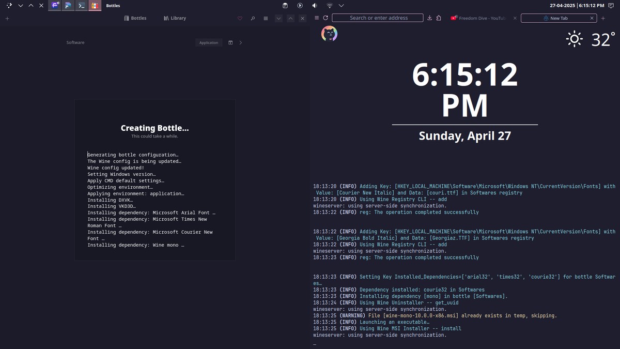Click the terminal icon in the taskbar
The height and width of the screenshot is (349, 620).
click(81, 6)
